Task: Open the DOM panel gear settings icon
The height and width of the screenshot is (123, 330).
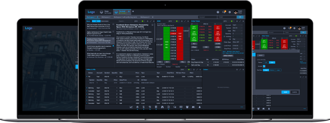Action: (182, 21)
